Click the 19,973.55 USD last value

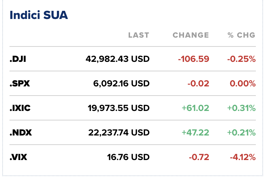click(x=119, y=108)
